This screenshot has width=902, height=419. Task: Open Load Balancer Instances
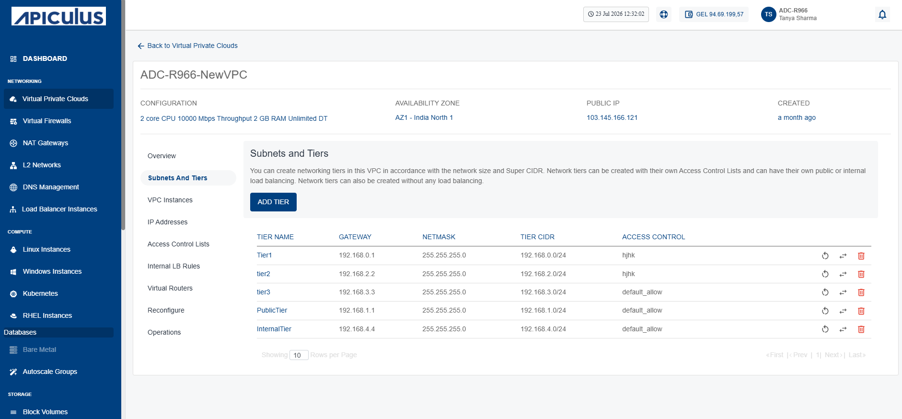tap(58, 209)
